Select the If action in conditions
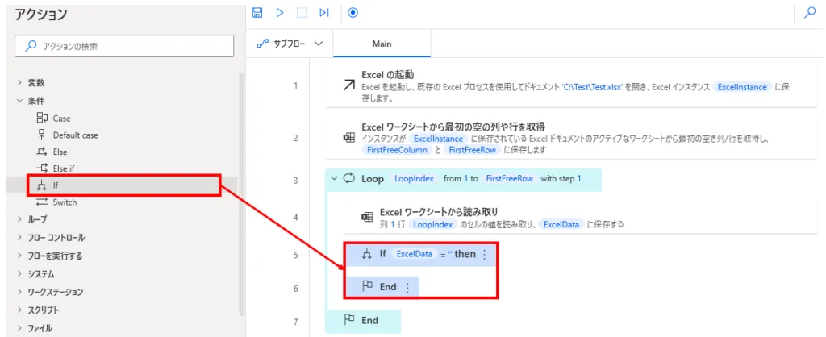 [x=56, y=185]
